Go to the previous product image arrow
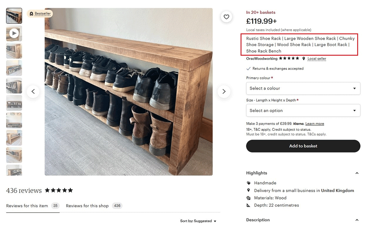 [x=33, y=92]
